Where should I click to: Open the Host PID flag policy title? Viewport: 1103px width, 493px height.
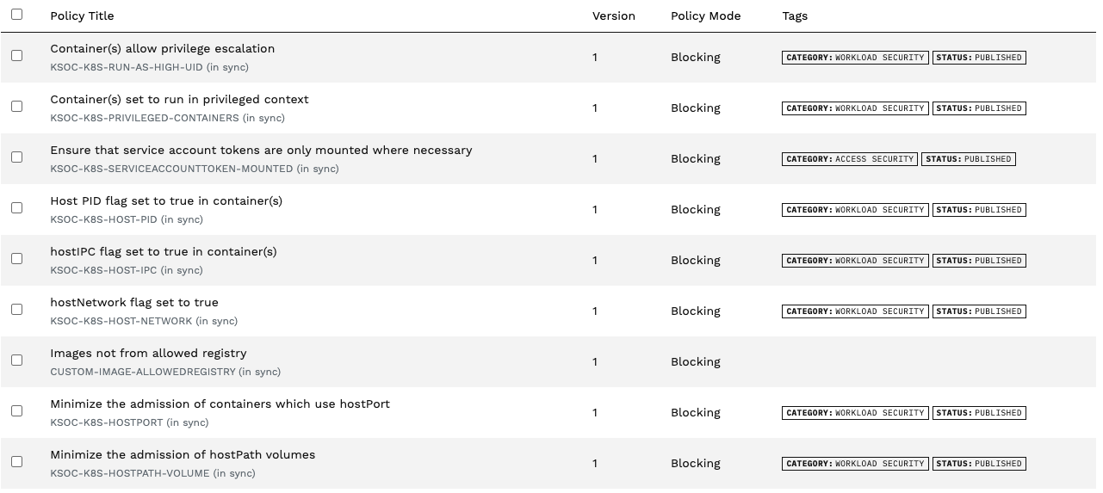pos(166,200)
